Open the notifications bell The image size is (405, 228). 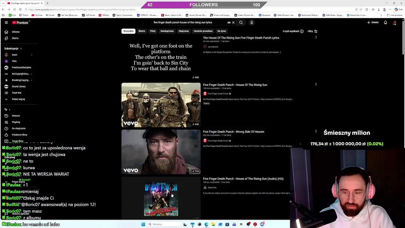click(x=385, y=22)
